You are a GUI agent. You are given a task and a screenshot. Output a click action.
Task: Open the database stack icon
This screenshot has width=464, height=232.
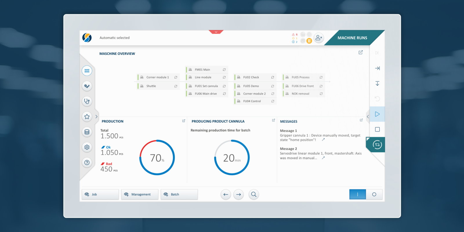[x=87, y=132]
